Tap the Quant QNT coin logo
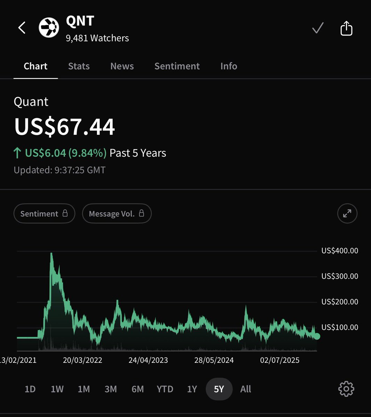Screen dimensions: 371x417 49,27
